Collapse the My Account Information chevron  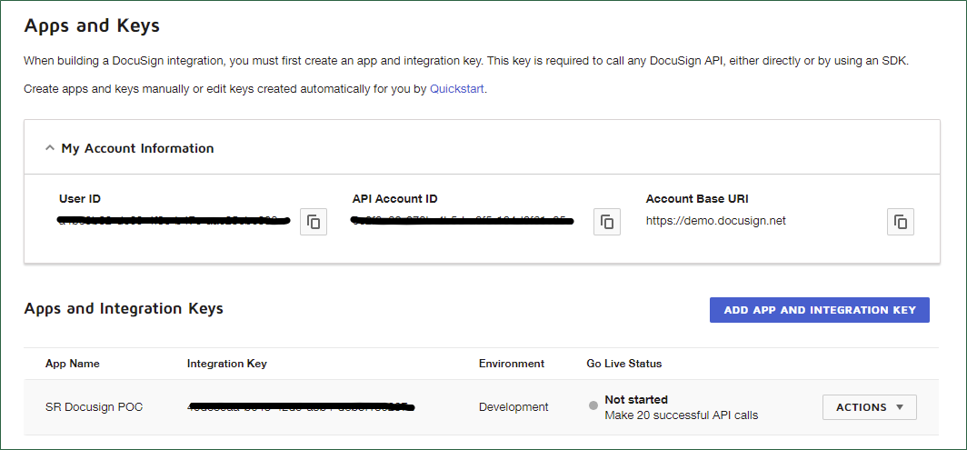[x=50, y=148]
